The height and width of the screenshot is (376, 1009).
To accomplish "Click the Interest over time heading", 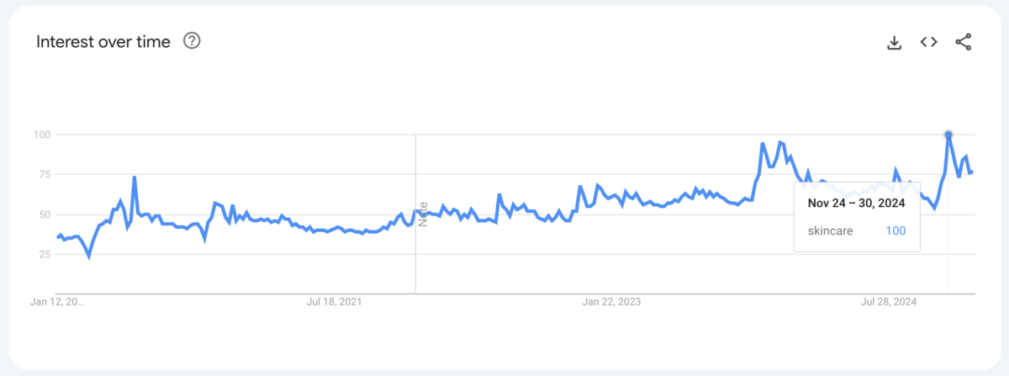I will (x=103, y=41).
